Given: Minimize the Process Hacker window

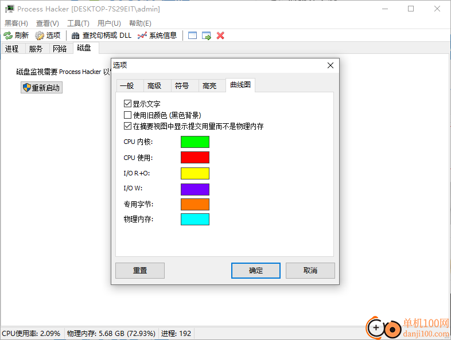Looking at the screenshot, I should click(x=385, y=9).
